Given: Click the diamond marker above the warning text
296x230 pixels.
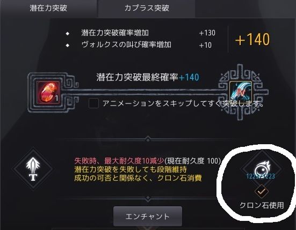Looking at the screenshot, I should (148, 139).
